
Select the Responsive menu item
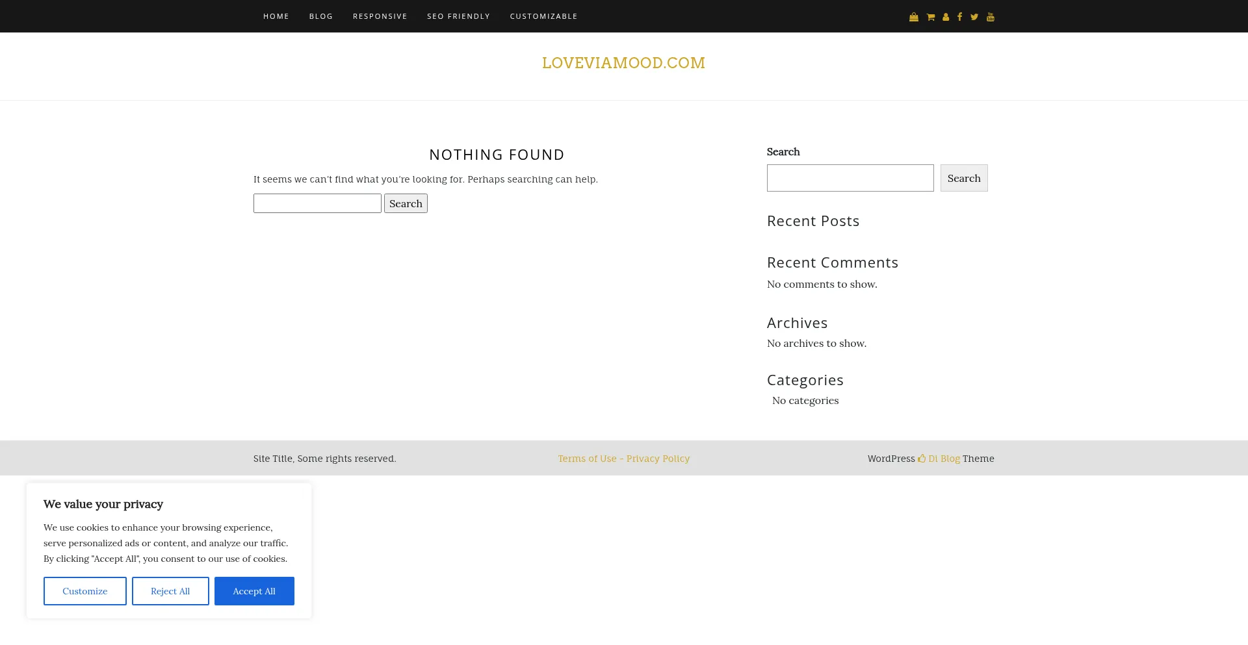[380, 16]
